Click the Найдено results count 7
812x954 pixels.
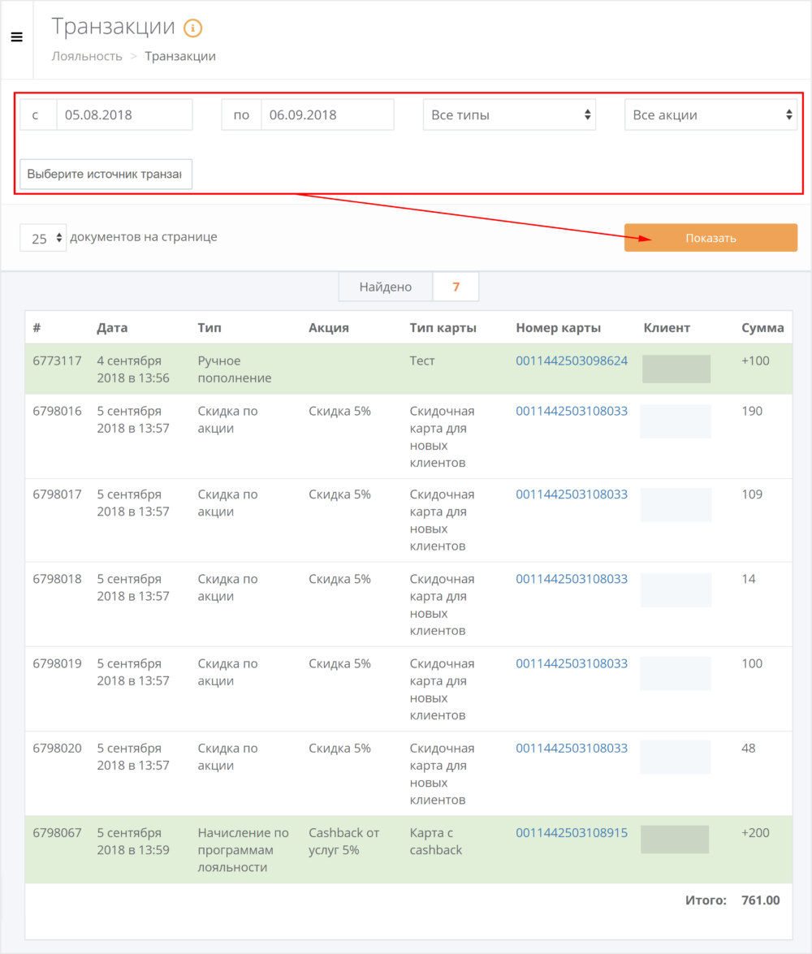pos(456,287)
